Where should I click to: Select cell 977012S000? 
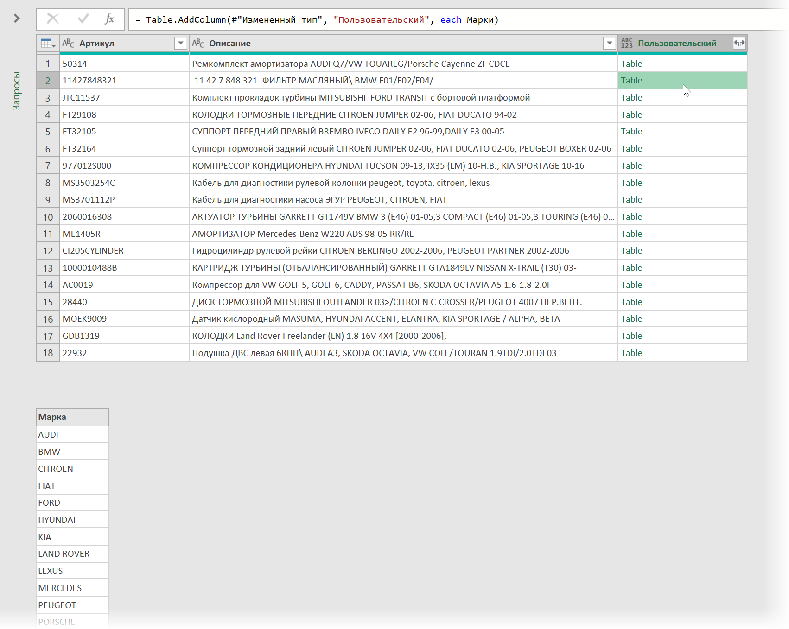coord(124,165)
